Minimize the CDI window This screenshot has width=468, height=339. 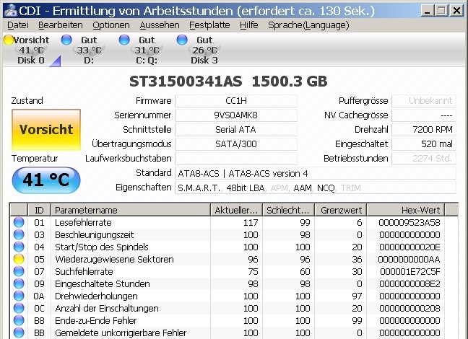(428, 11)
